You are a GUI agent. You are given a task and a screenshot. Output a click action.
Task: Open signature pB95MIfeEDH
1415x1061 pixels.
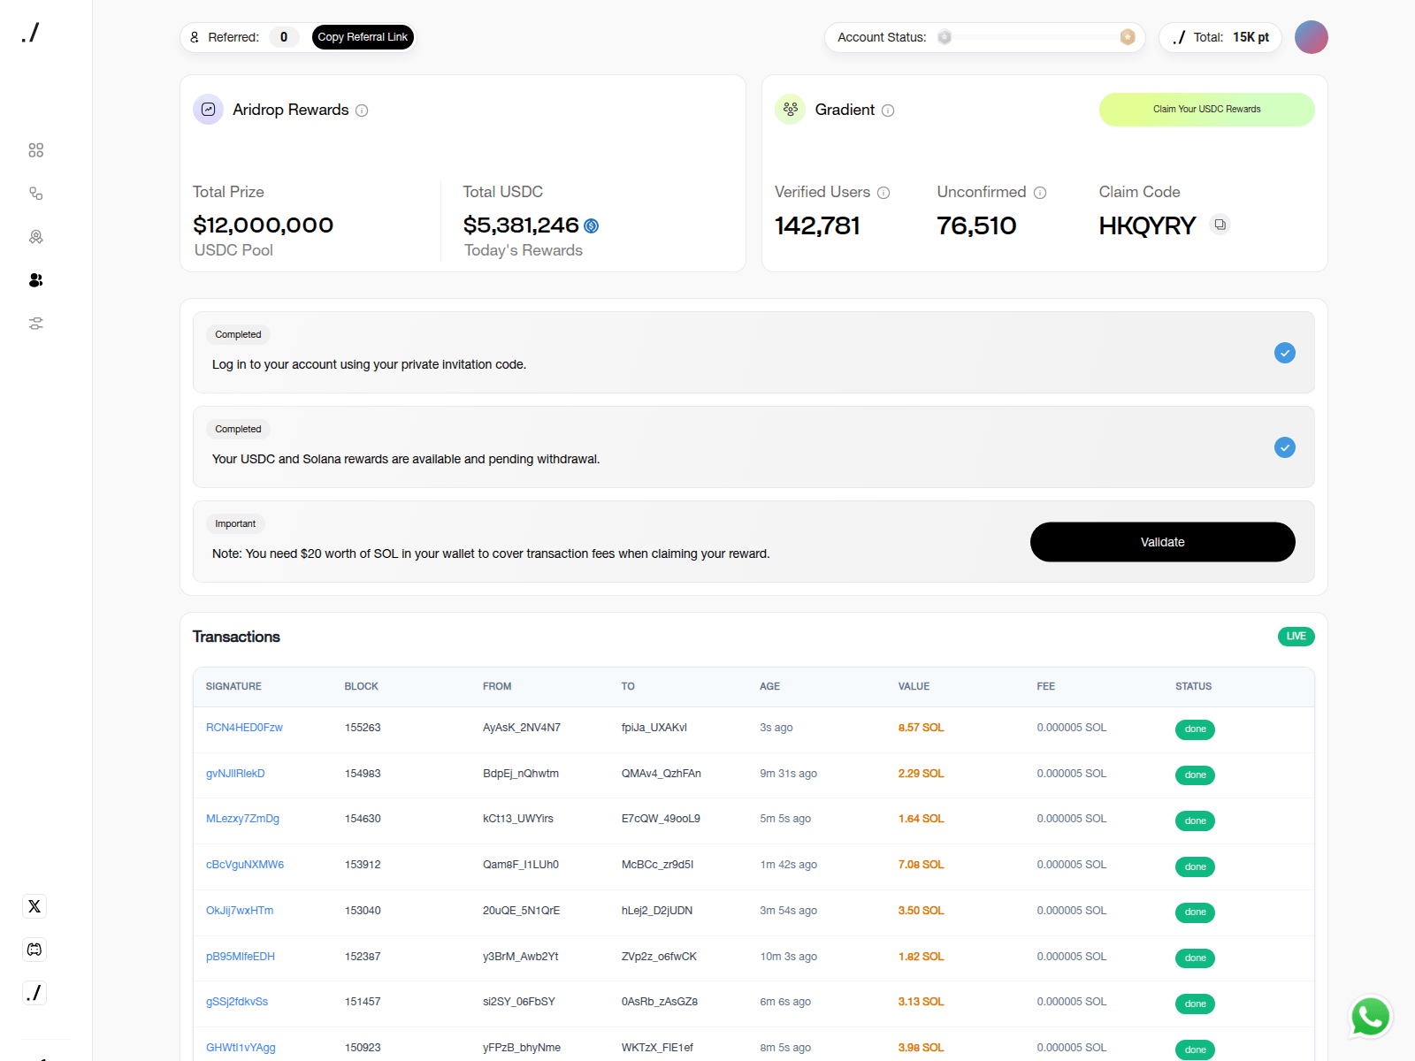coord(241,957)
